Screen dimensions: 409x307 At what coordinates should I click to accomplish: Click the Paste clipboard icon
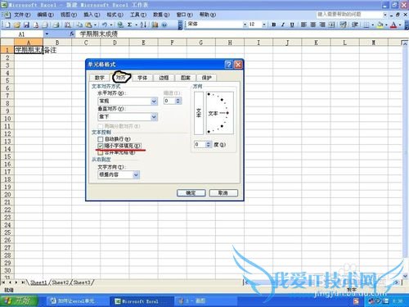[x=88, y=25]
